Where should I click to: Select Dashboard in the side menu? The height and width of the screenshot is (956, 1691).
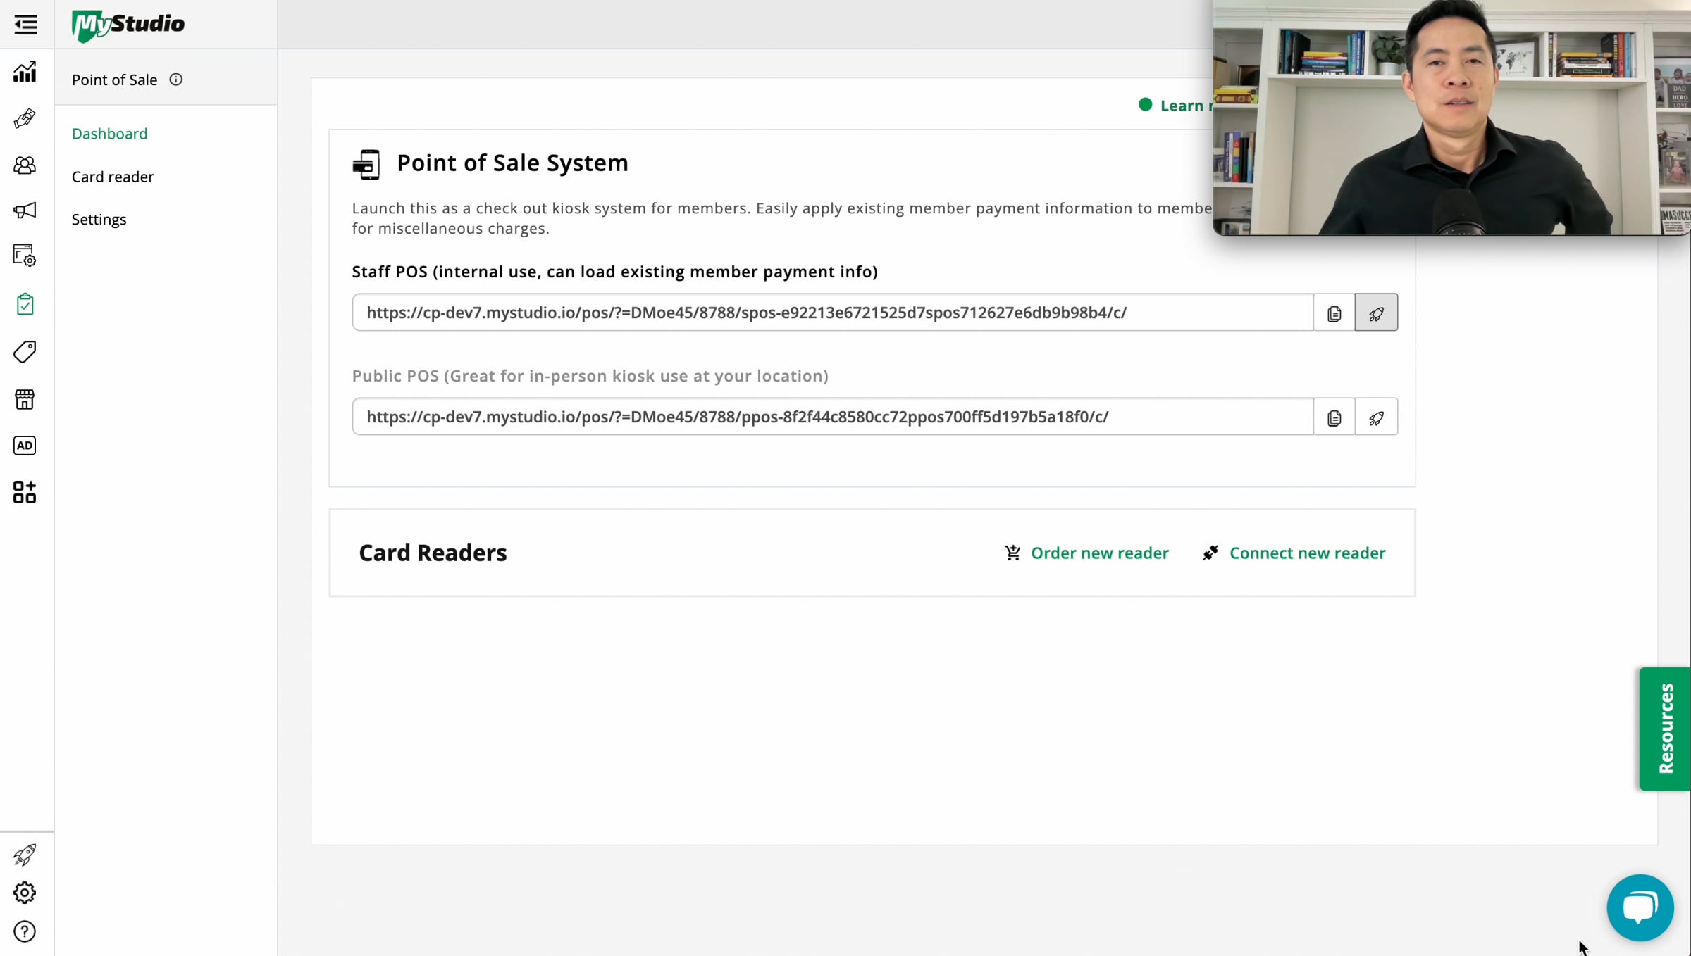109,134
